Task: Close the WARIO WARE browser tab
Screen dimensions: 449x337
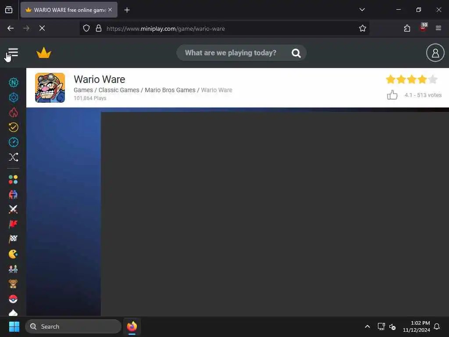Action: pos(110,10)
